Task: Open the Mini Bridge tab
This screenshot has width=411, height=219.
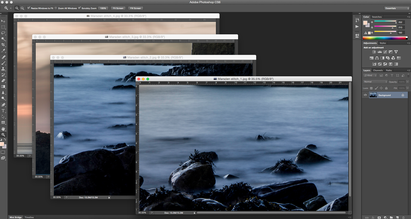Action: point(16,217)
